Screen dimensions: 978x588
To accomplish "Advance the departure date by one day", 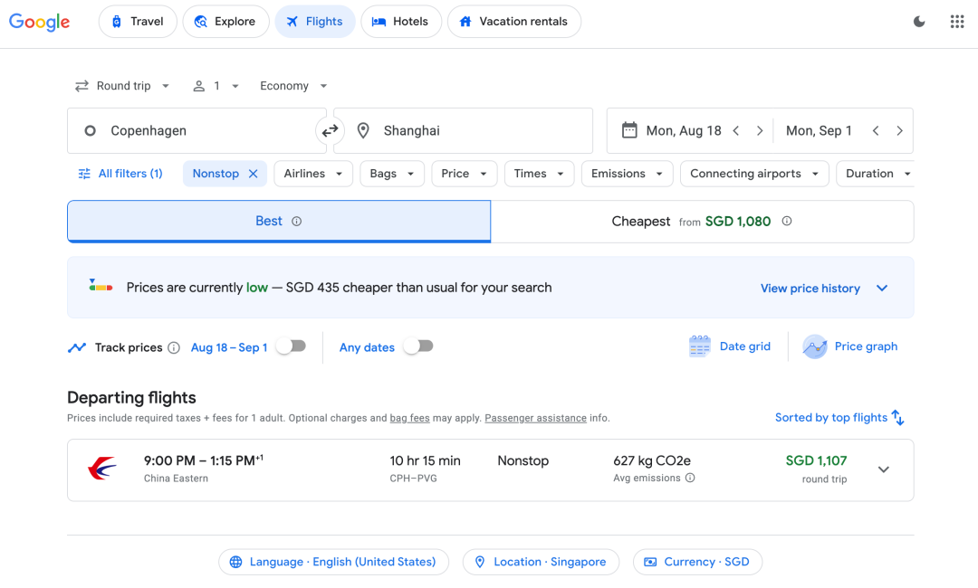I will (x=759, y=131).
